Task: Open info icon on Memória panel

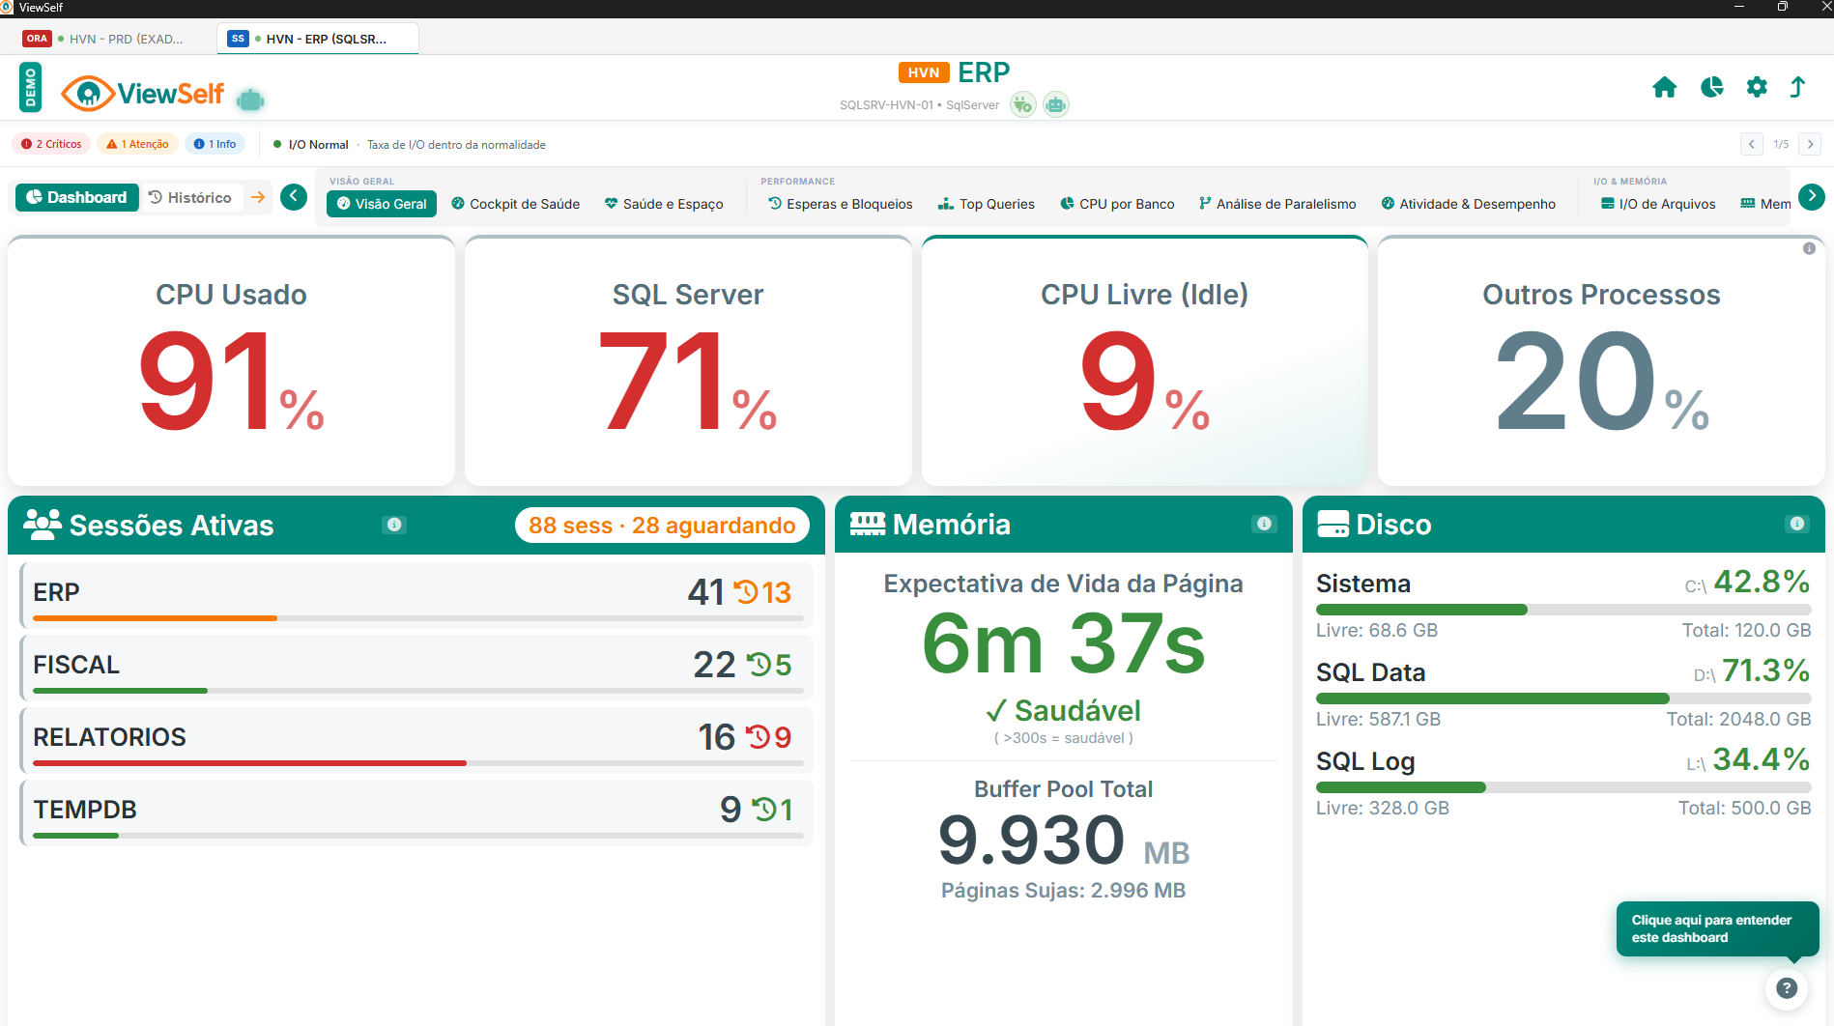Action: [1264, 524]
